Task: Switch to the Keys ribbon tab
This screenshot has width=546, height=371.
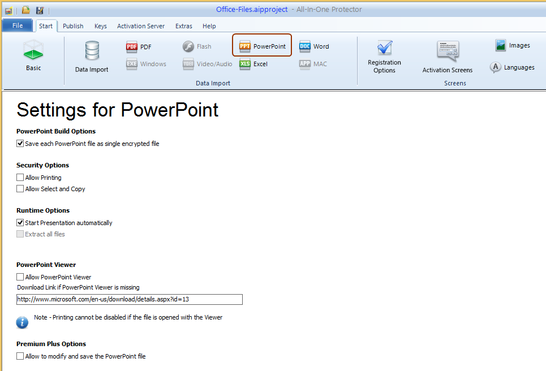Action: 101,26
